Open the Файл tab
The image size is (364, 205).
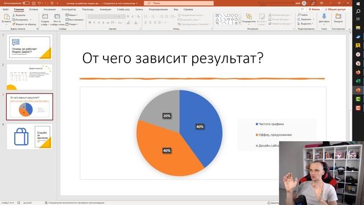[x=6, y=10]
